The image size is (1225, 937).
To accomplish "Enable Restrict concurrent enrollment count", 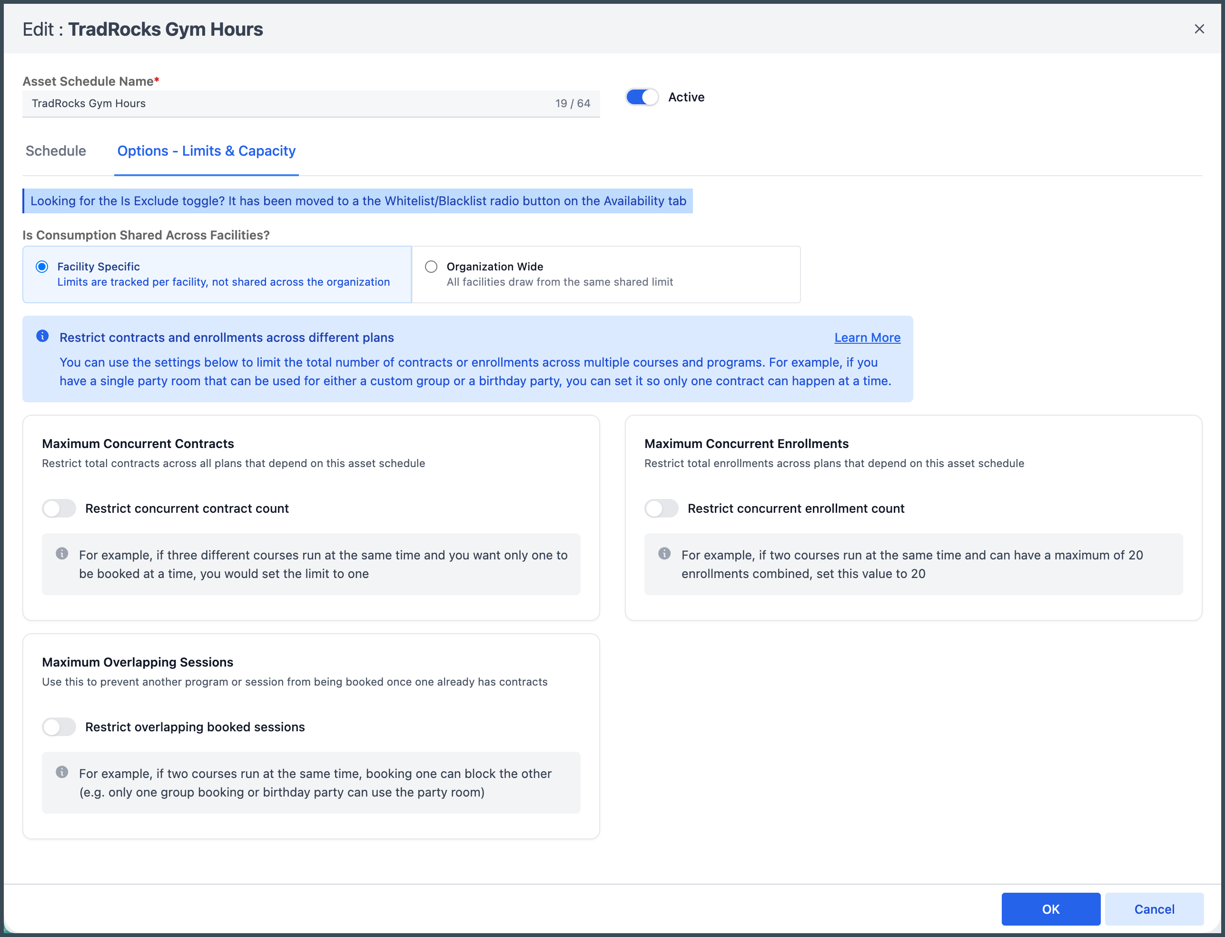I will (662, 508).
